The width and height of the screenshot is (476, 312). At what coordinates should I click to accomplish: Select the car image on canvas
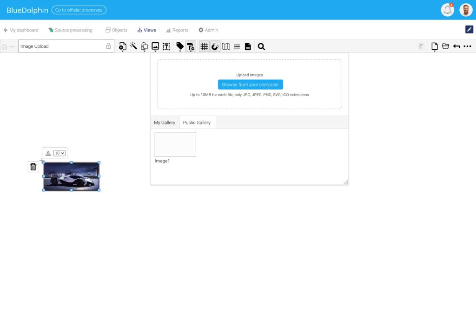tap(71, 176)
